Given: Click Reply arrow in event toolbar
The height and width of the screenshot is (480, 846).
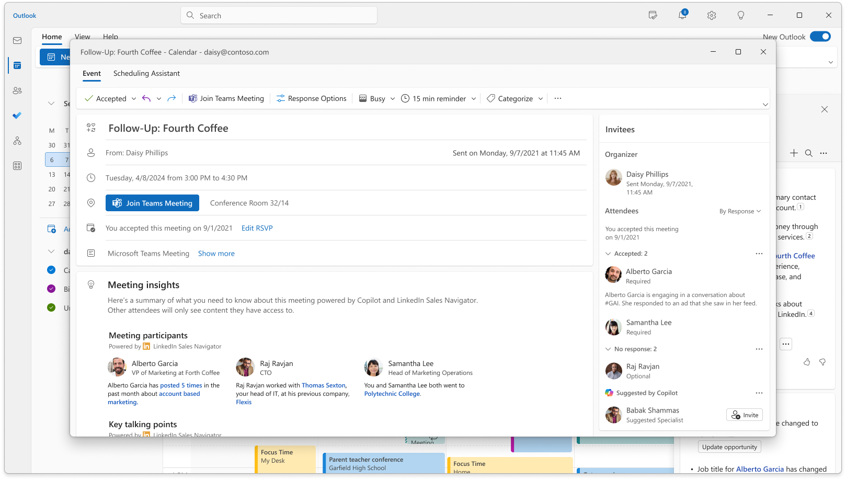Looking at the screenshot, I should point(146,98).
